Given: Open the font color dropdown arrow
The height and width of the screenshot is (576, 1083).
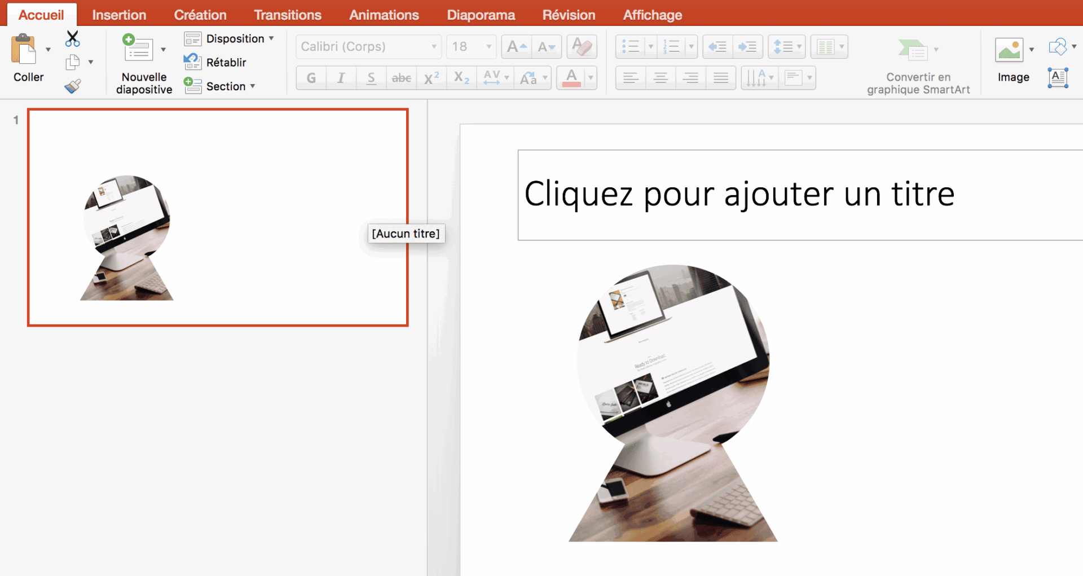Looking at the screenshot, I should pyautogui.click(x=591, y=78).
